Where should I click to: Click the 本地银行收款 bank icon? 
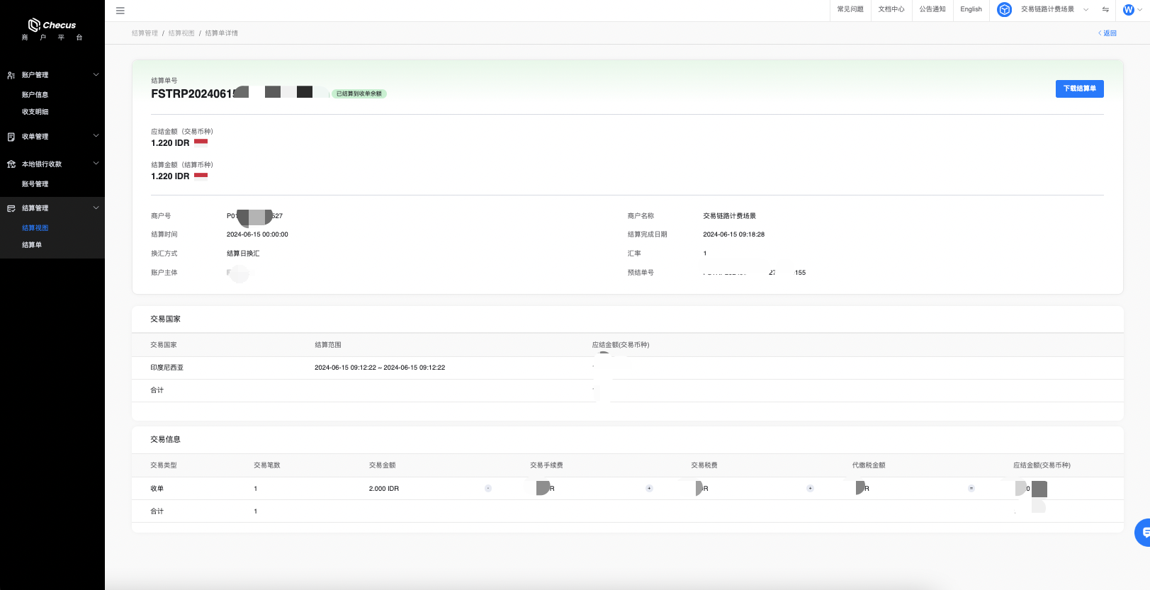pyautogui.click(x=11, y=164)
